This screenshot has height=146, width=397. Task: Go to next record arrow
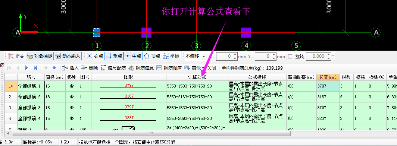pos(26,68)
